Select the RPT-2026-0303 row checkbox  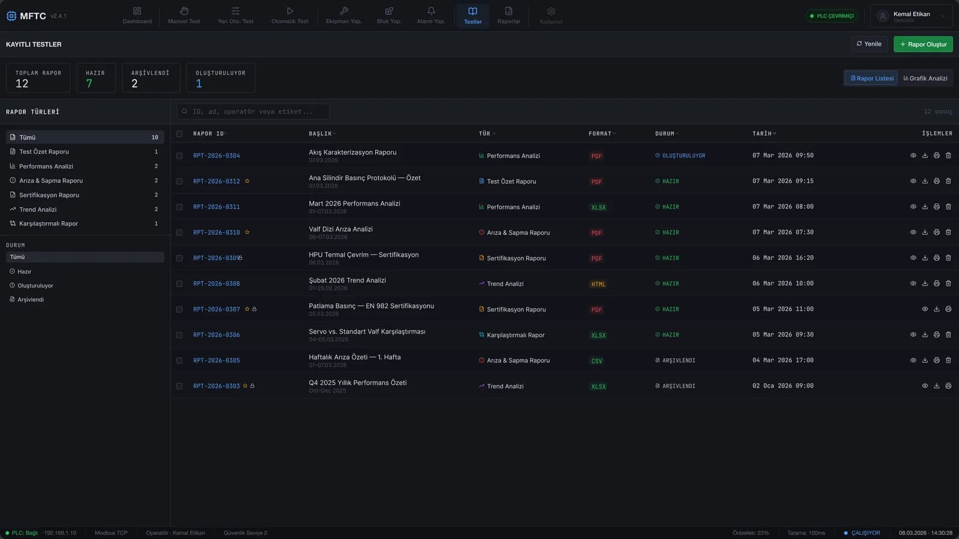(179, 386)
